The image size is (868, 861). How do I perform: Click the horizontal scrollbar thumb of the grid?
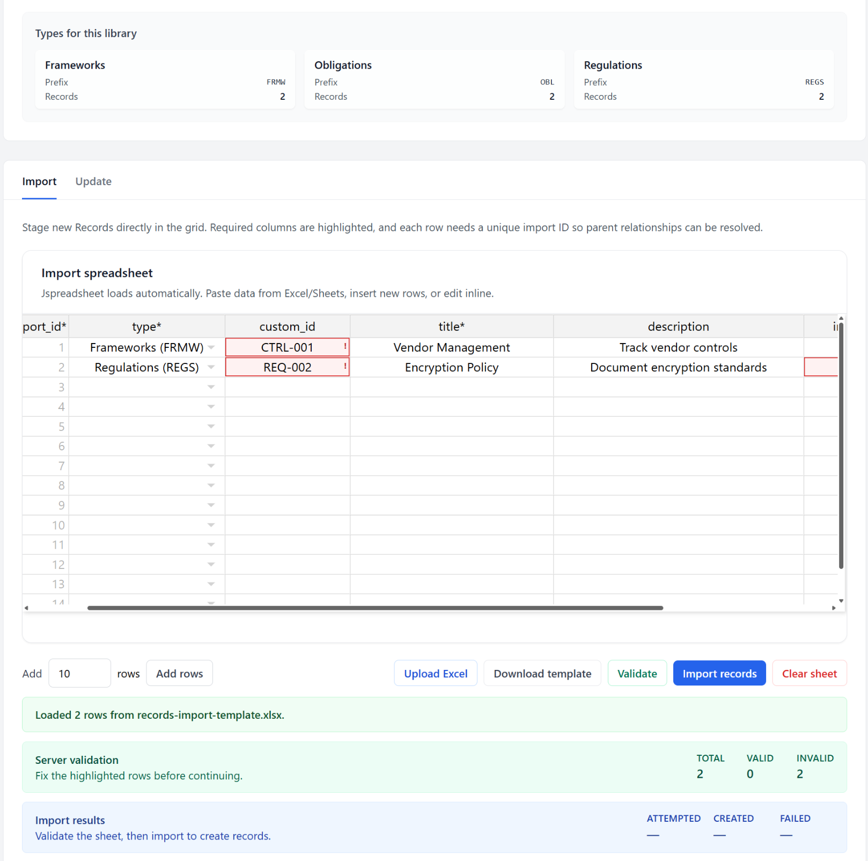376,608
